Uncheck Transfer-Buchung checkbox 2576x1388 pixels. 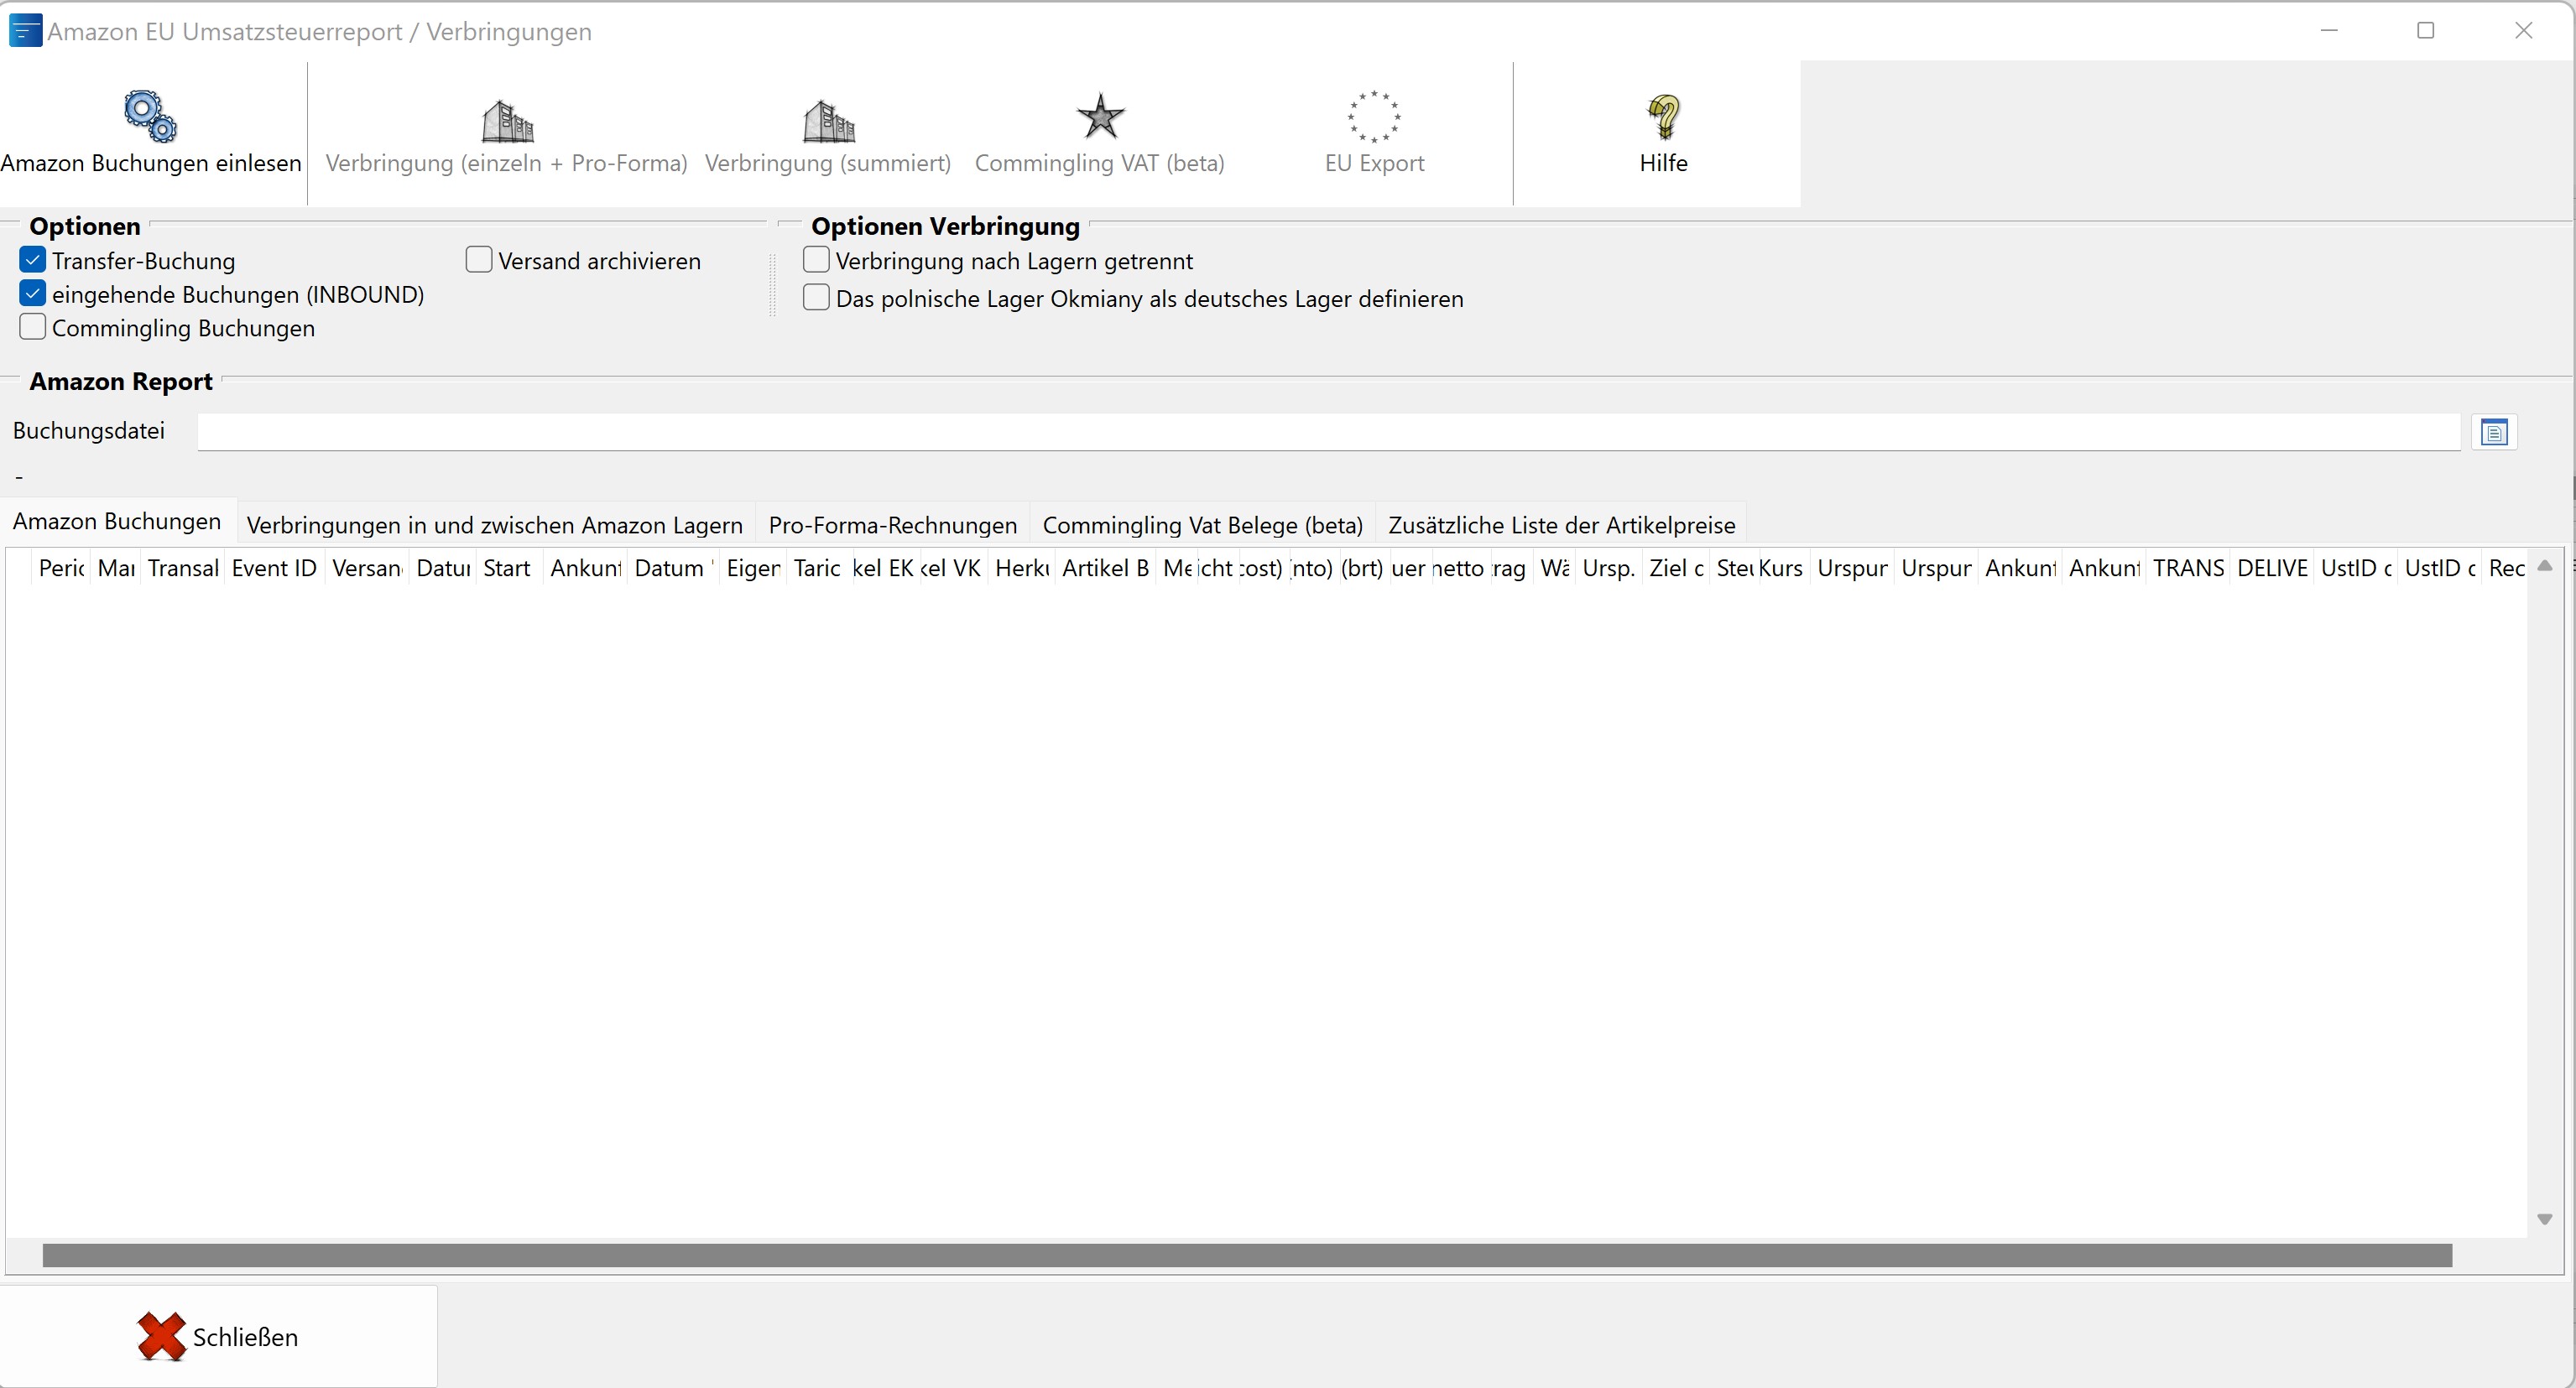click(x=33, y=261)
